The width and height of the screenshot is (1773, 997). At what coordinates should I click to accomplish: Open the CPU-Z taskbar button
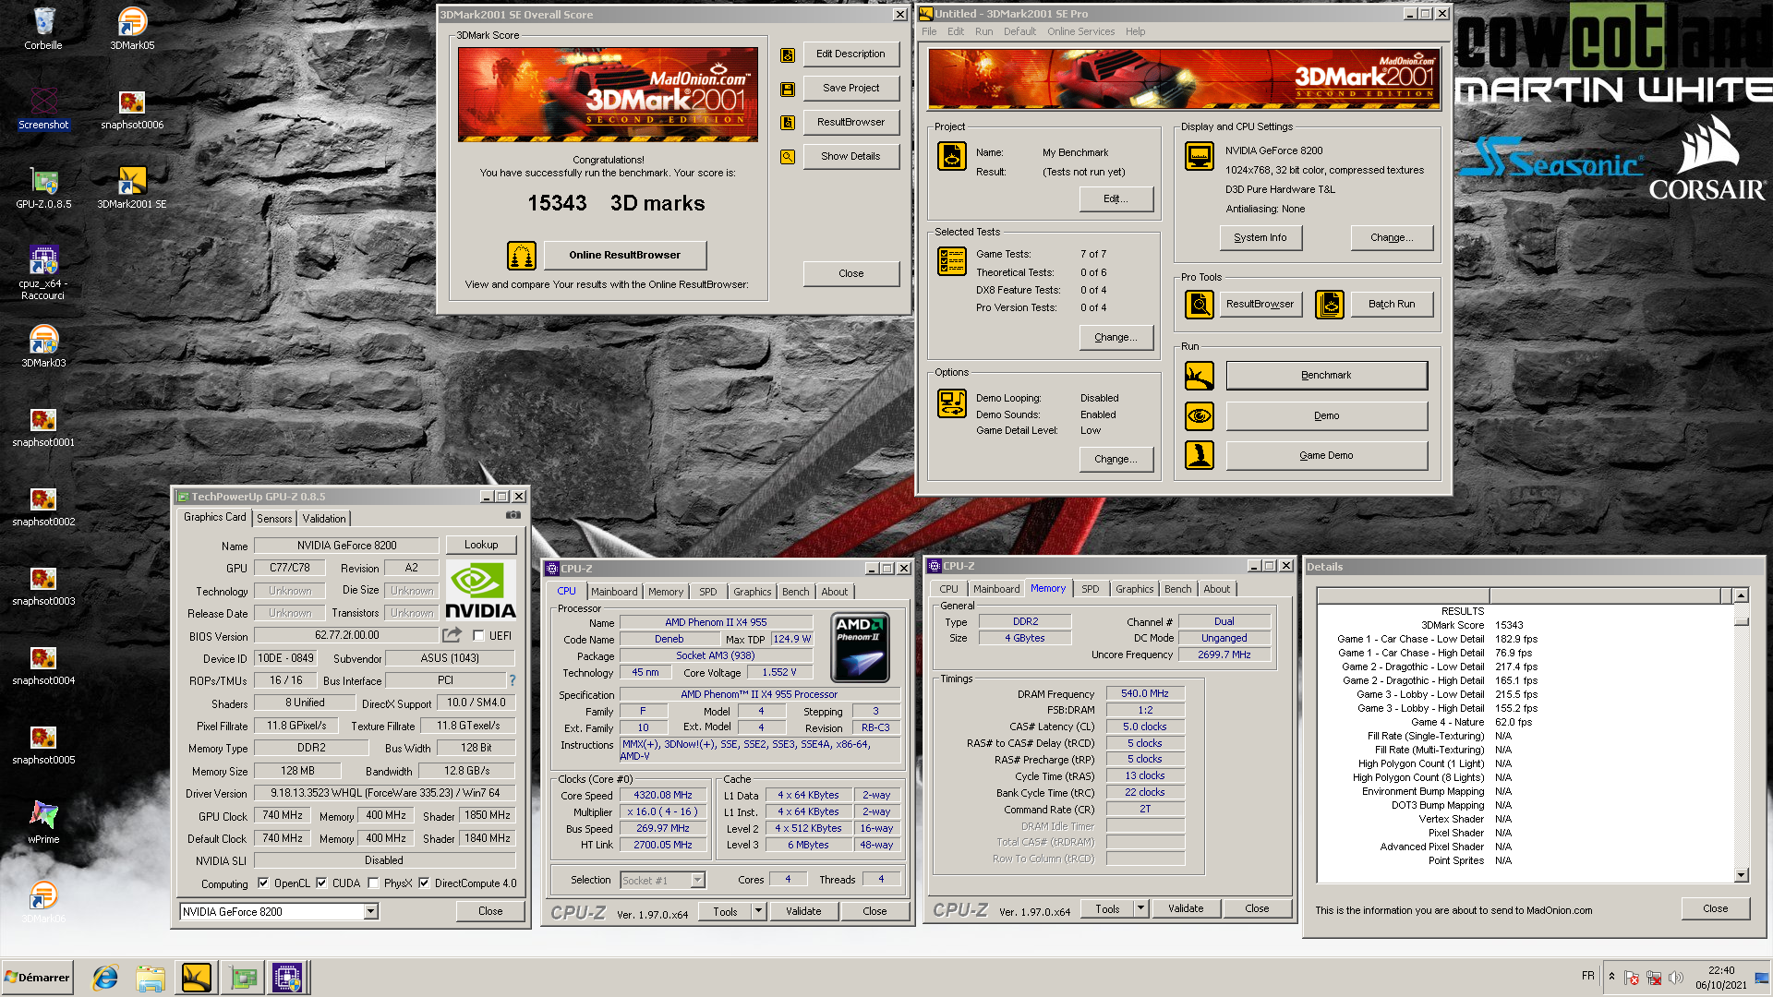point(287,978)
